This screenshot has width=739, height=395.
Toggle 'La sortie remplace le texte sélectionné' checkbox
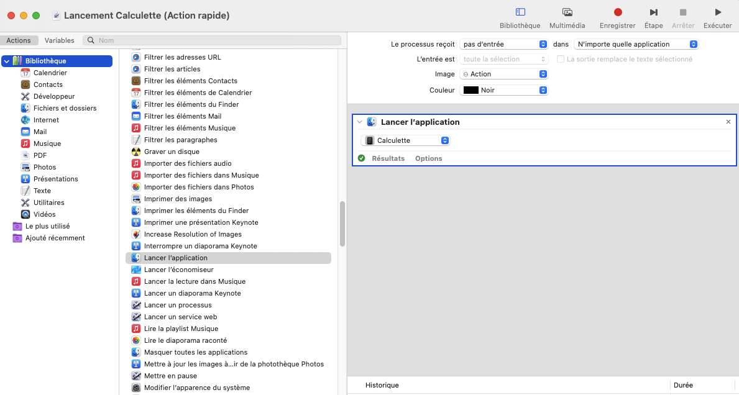click(561, 59)
